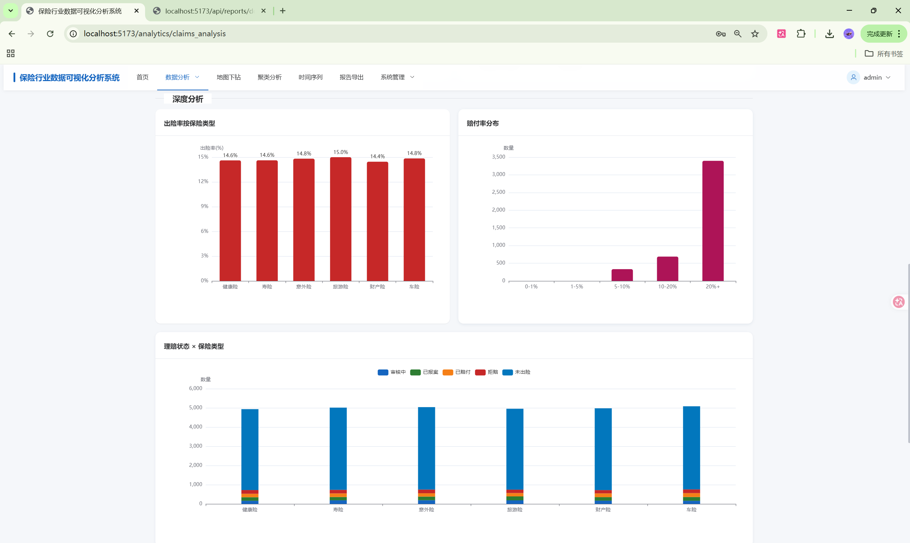Open the downloads icon in the toolbar
The height and width of the screenshot is (543, 910).
829,34
